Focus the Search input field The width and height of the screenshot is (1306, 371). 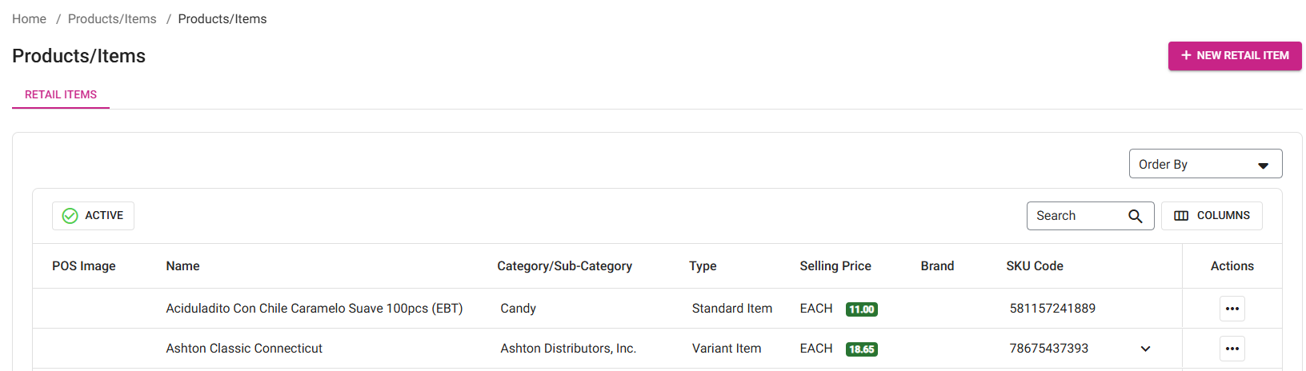click(1076, 216)
